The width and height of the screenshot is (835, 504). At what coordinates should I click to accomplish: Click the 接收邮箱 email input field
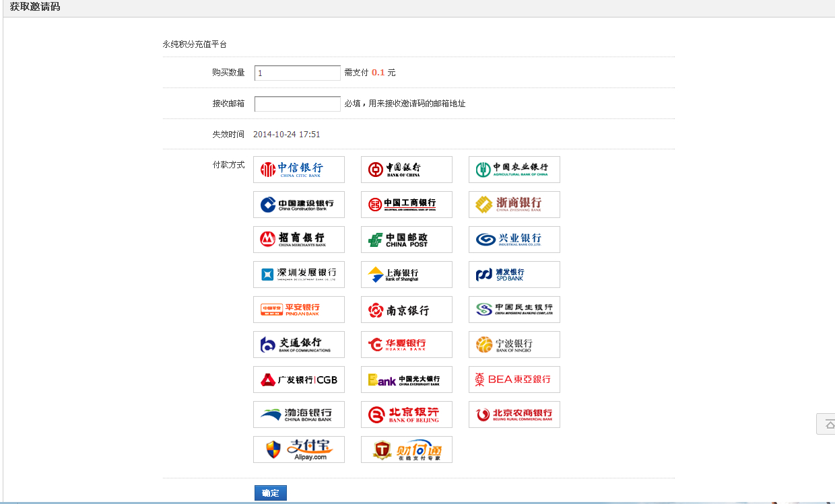point(297,104)
